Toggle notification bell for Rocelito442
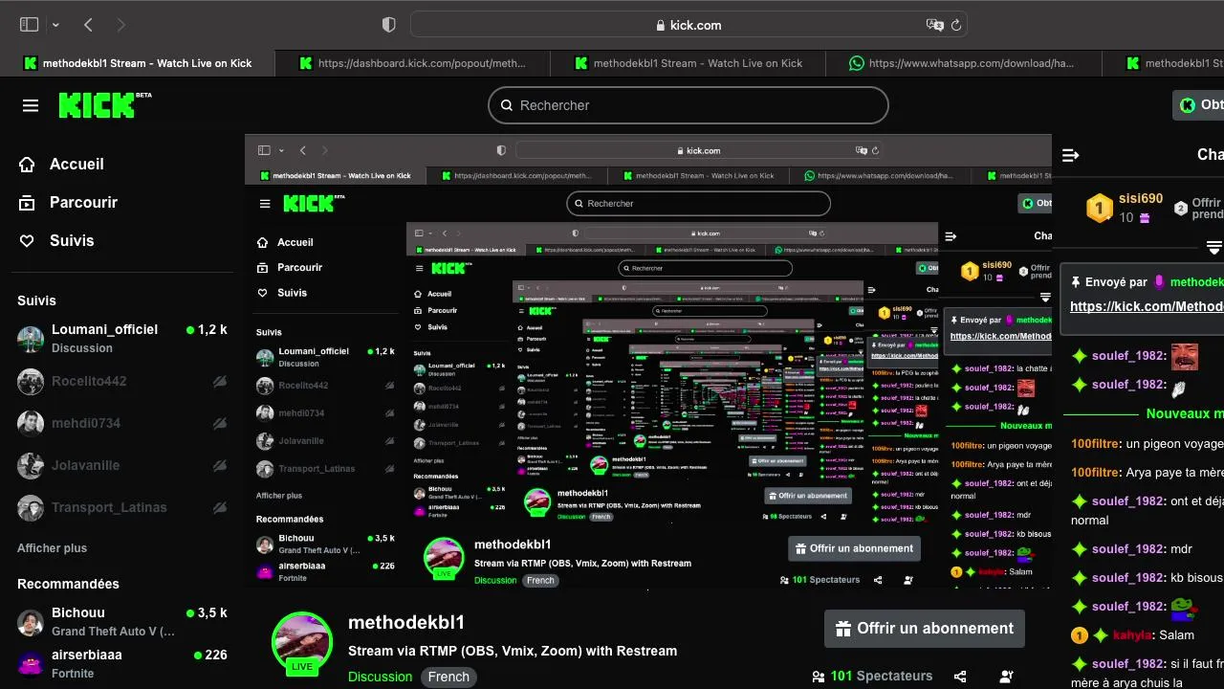This screenshot has width=1224, height=689. 220,381
